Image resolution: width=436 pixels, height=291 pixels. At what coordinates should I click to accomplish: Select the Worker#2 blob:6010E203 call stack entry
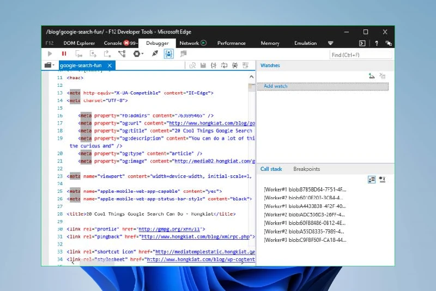(303, 198)
